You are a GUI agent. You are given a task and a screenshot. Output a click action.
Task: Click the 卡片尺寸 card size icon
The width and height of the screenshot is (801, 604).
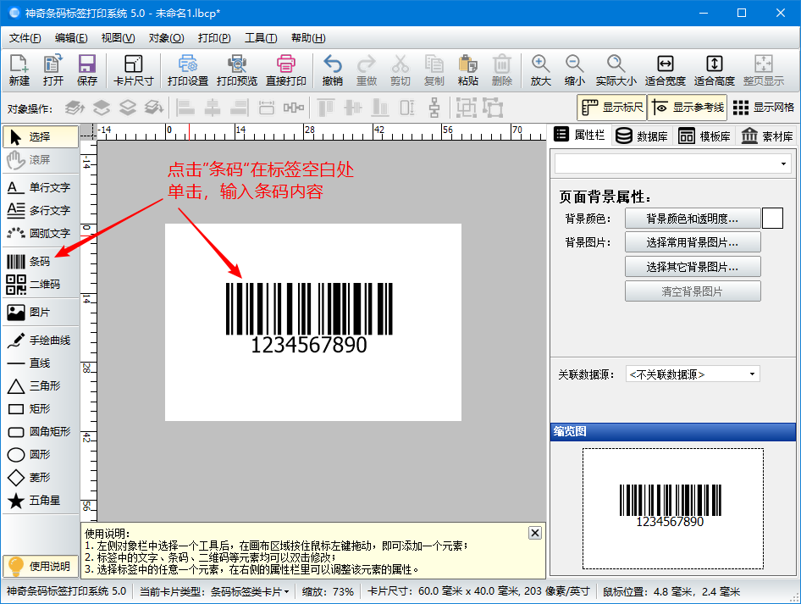[133, 70]
